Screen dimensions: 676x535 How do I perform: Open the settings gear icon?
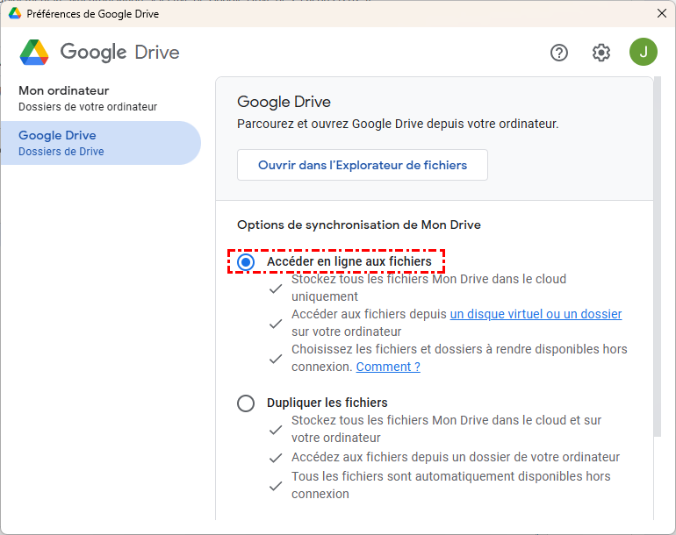point(601,53)
